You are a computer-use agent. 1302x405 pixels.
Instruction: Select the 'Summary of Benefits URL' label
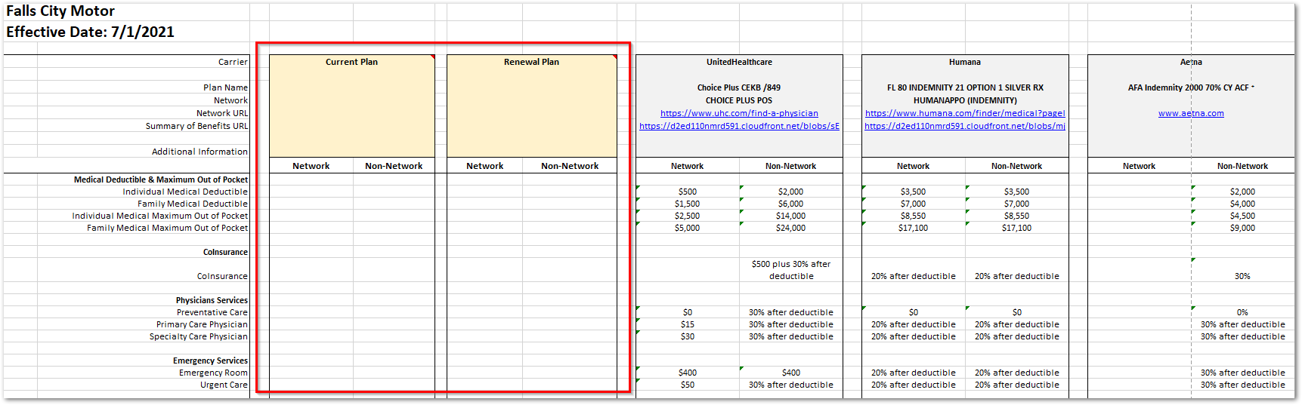[x=196, y=126]
